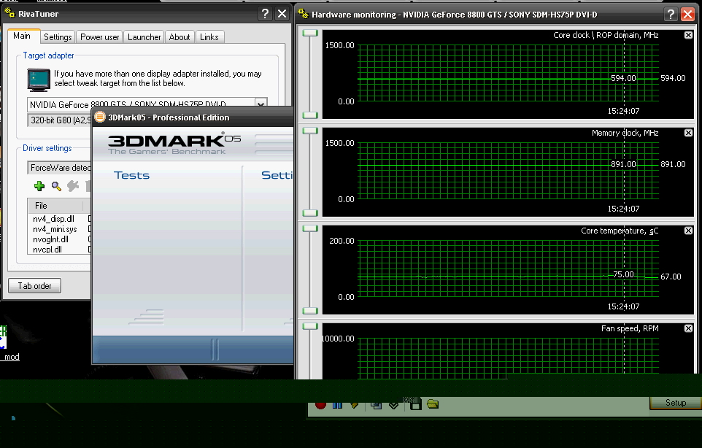Click the blue pause icon in bottom toolbar
The width and height of the screenshot is (702, 448).
(337, 405)
